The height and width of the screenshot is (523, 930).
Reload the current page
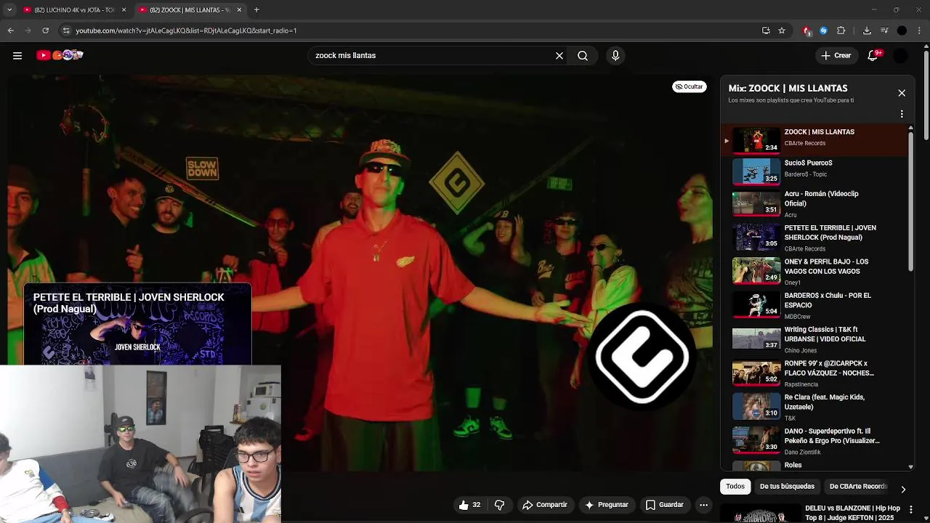pos(45,31)
